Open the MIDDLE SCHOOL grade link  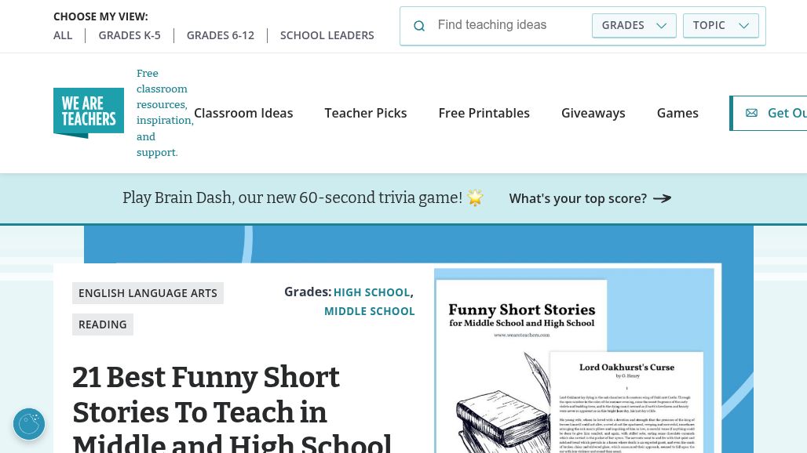pos(369,311)
